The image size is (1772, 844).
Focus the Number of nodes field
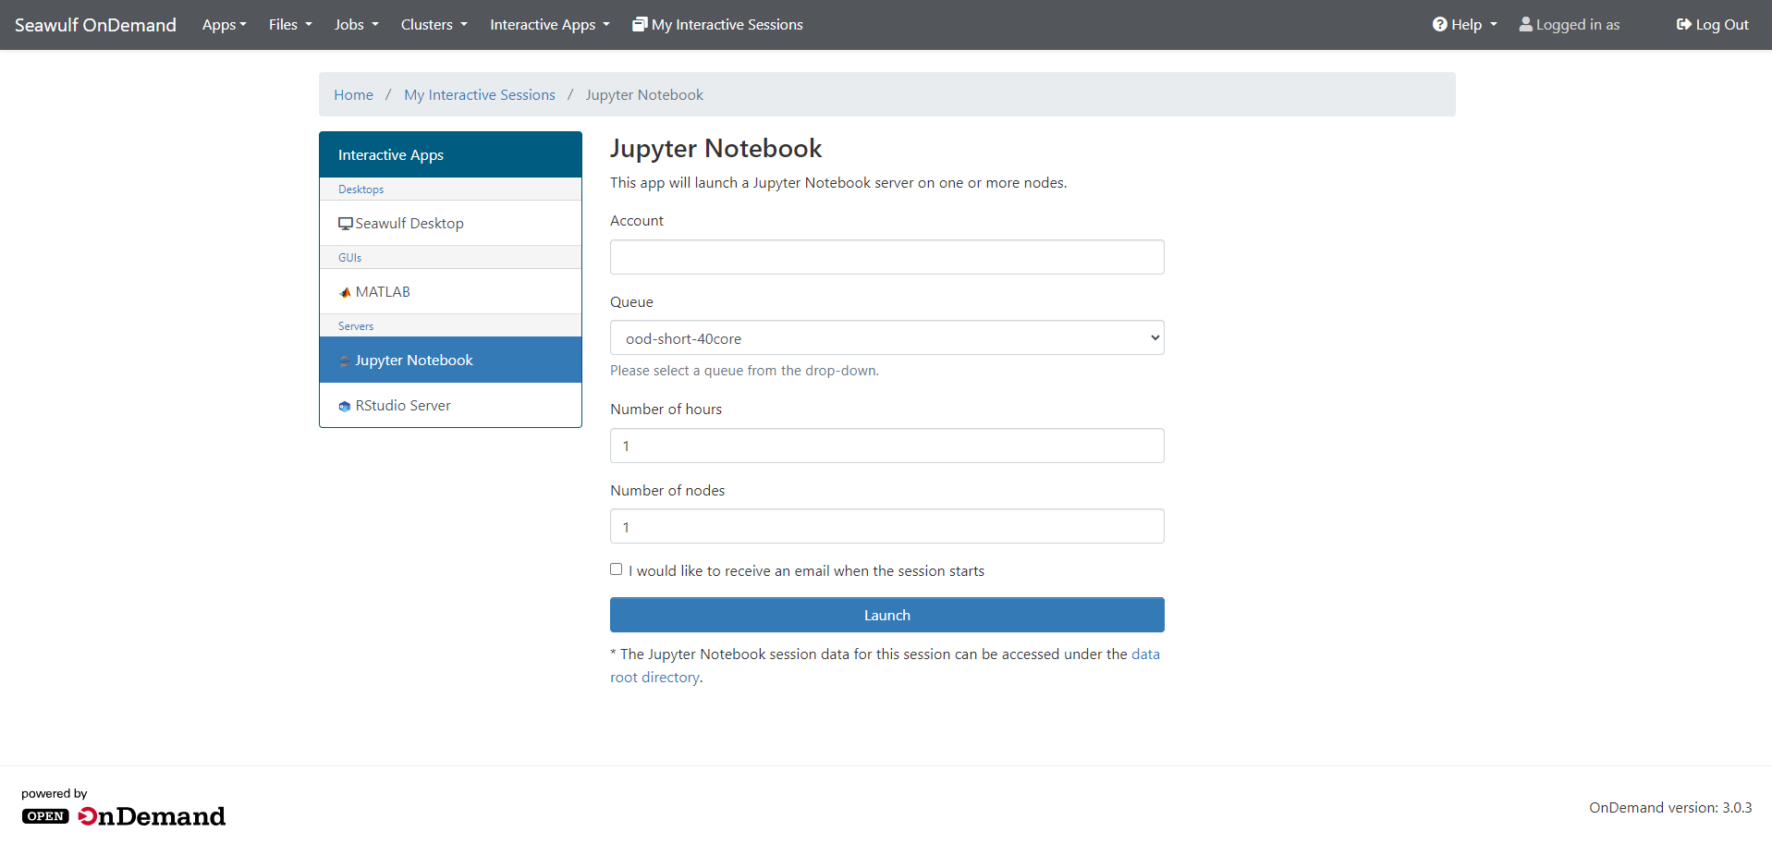[887, 526]
